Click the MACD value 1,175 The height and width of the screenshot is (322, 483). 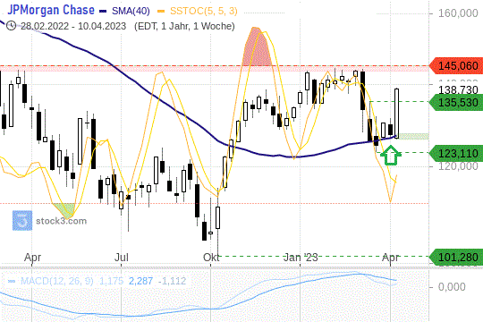click(111, 281)
